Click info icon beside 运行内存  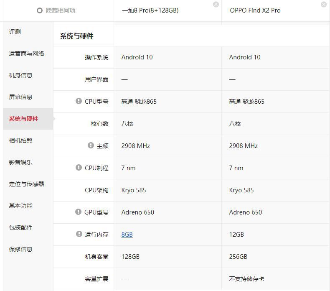(x=79, y=234)
